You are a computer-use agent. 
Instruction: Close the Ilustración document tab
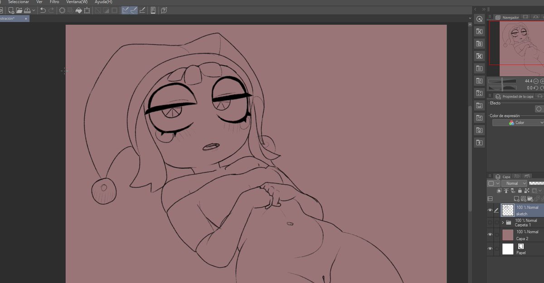[x=27, y=19]
